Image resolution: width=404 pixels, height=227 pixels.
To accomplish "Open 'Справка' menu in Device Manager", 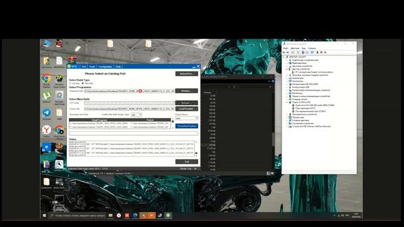I will 312,48.
